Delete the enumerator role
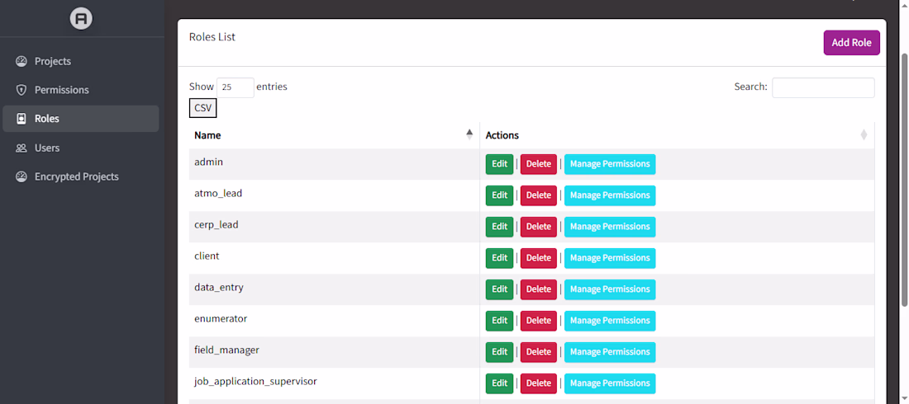Viewport: 909px width, 404px height. coord(539,320)
